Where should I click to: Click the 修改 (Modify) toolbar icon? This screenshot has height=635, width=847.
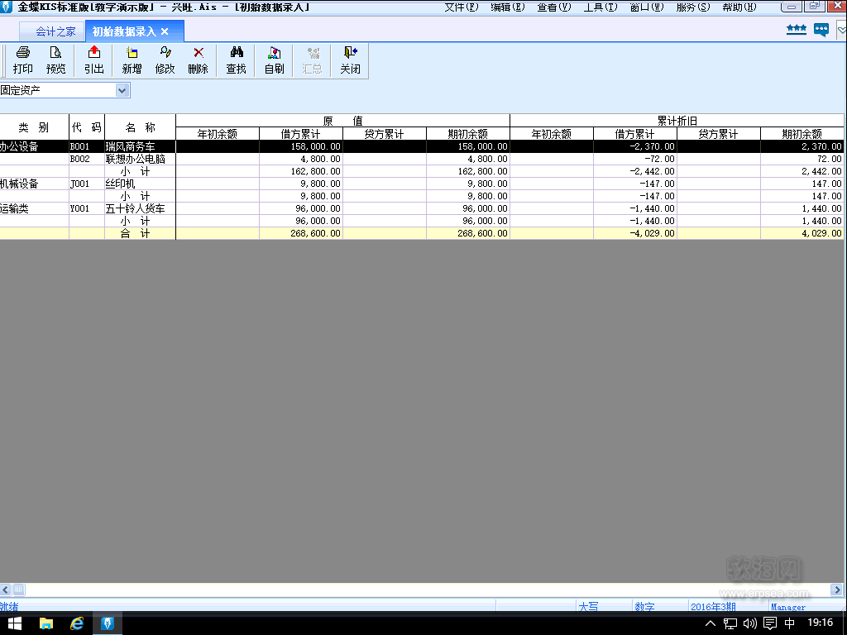[165, 60]
